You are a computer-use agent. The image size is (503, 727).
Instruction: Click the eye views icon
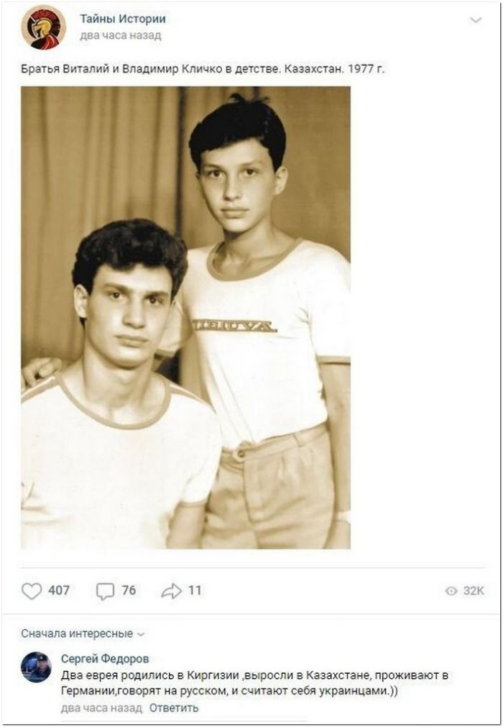[451, 590]
